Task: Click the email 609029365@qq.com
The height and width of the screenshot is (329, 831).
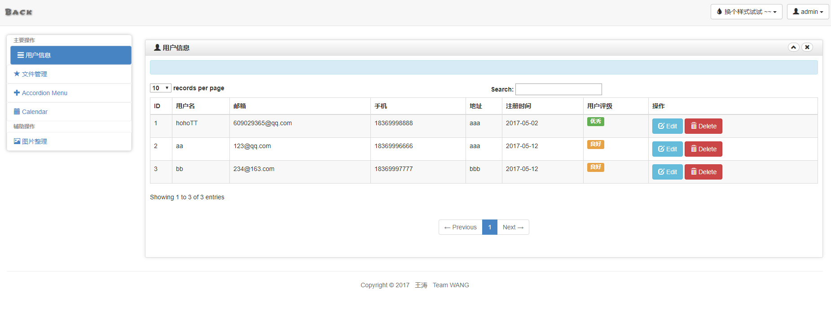Action: tap(263, 123)
